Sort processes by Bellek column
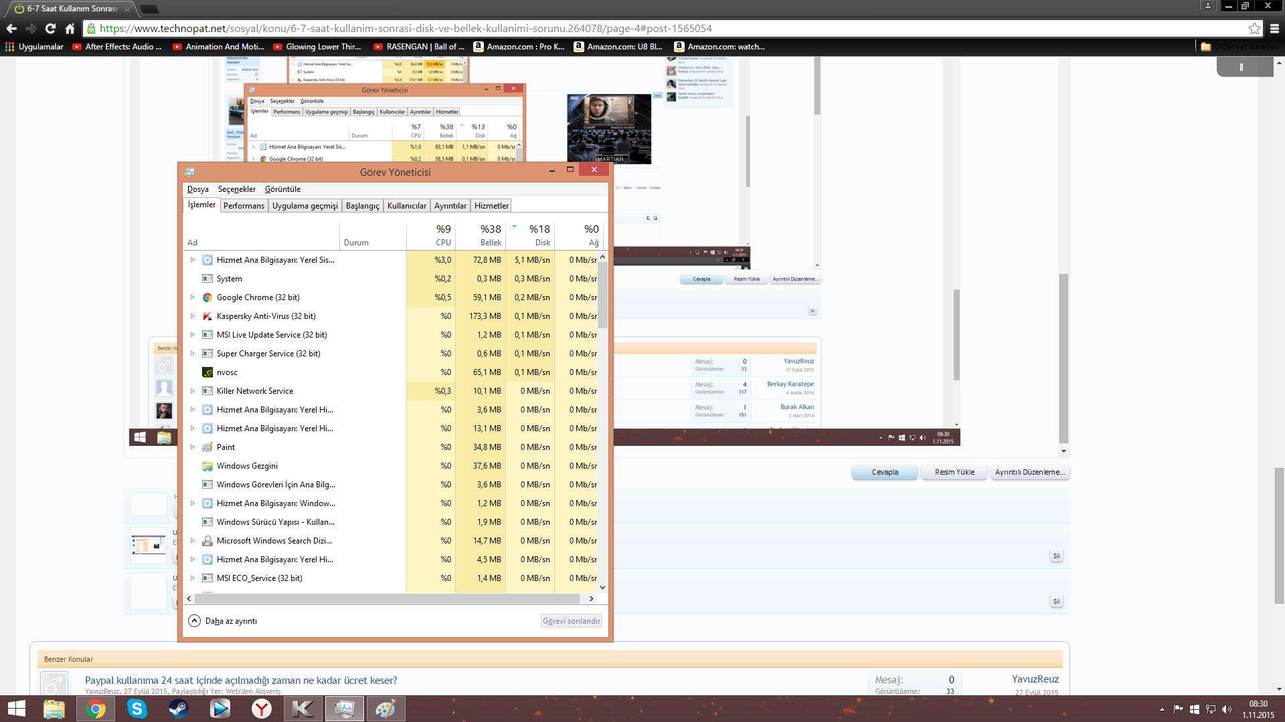1285x722 pixels. coord(481,235)
